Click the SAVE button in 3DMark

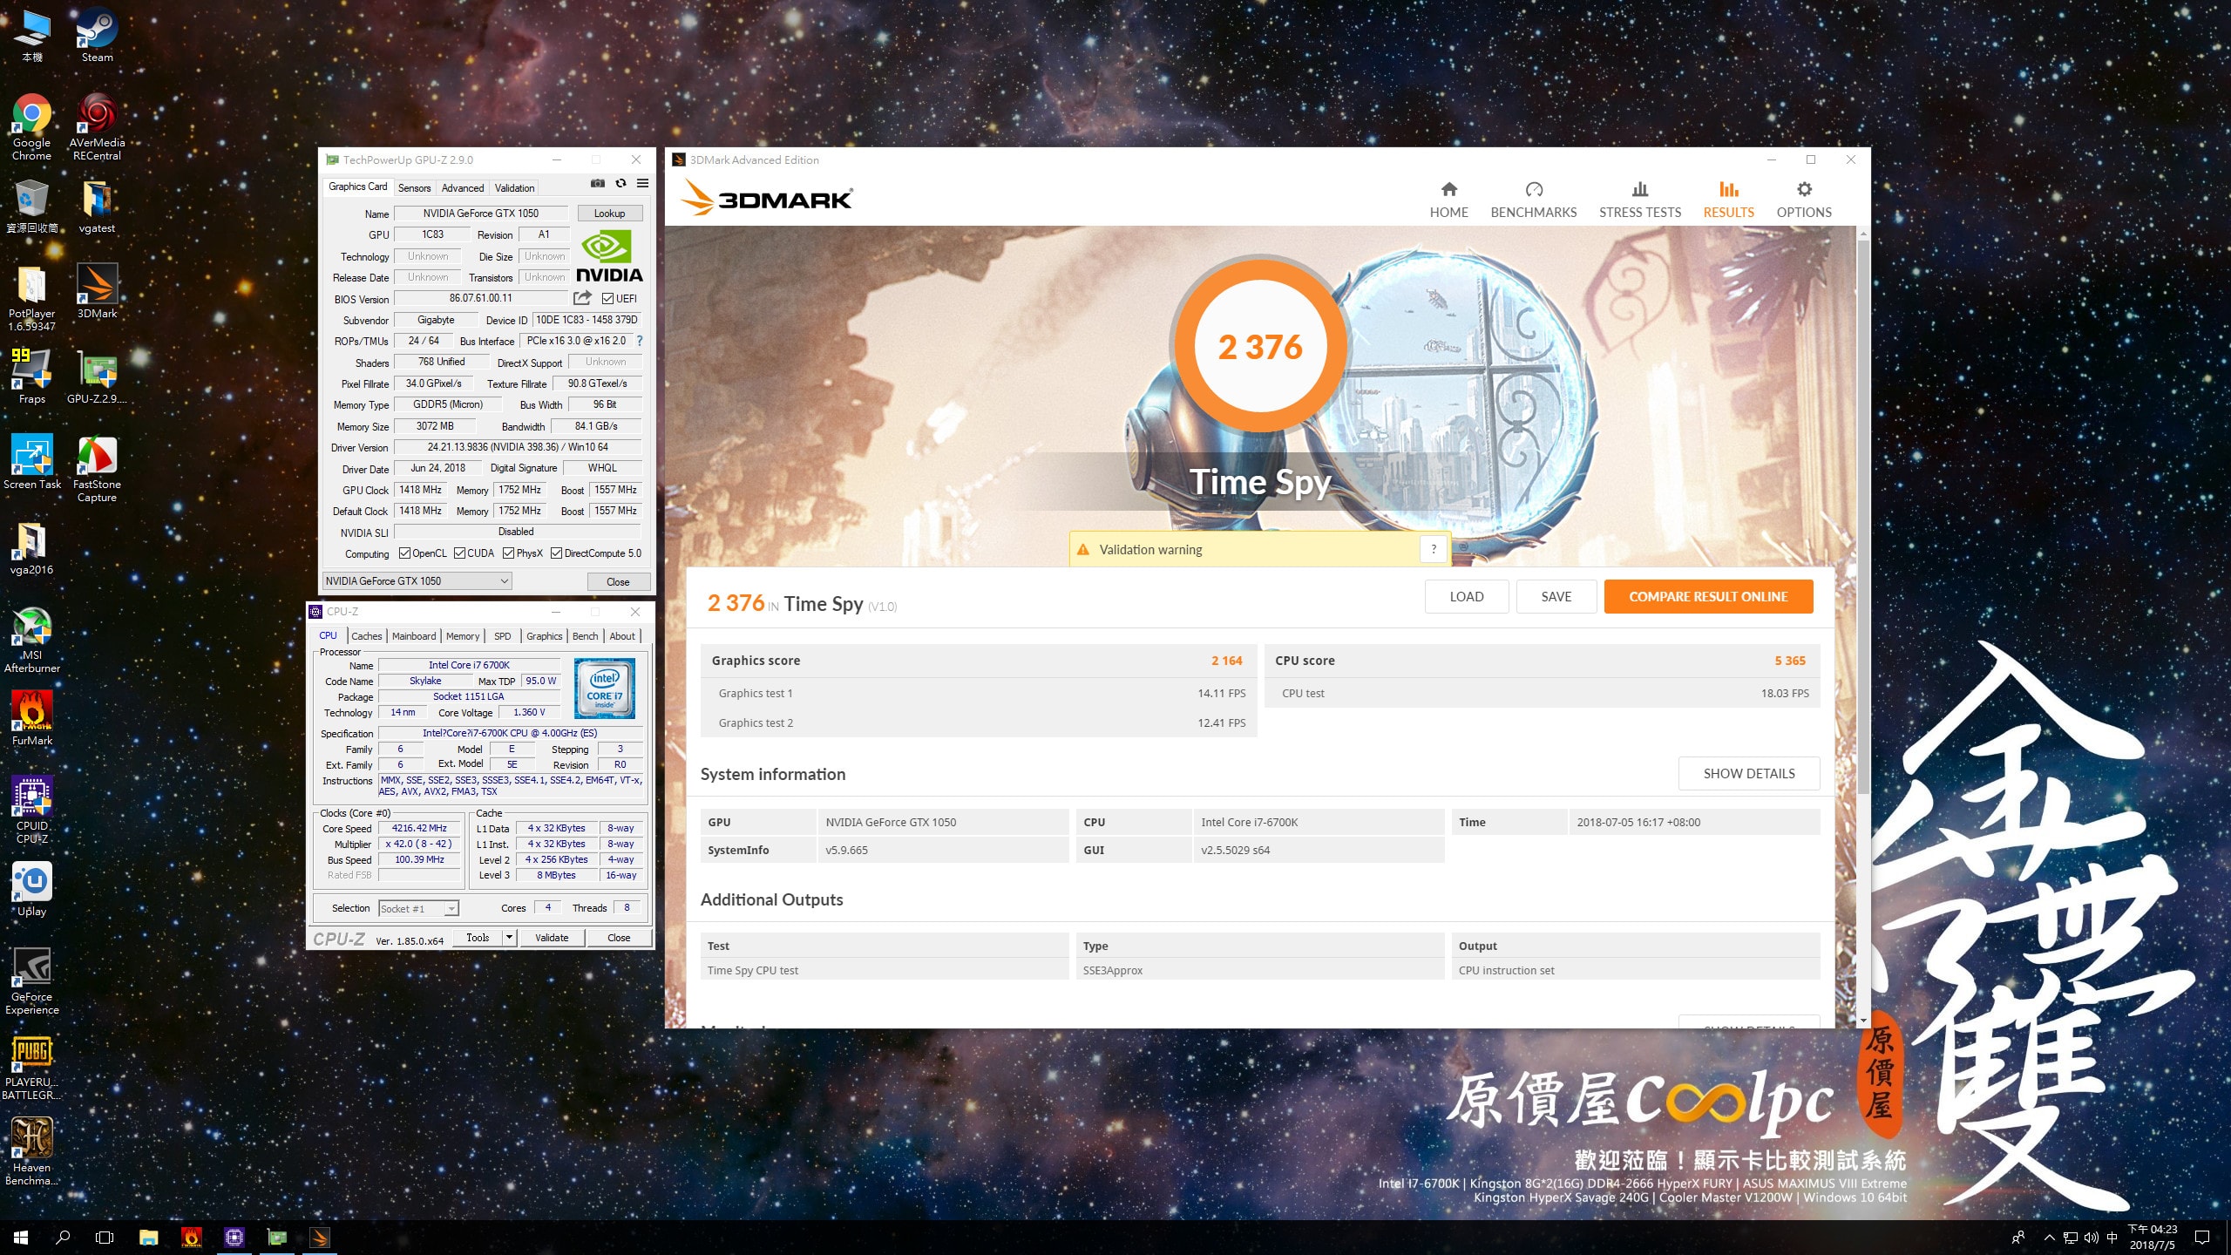1556,597
